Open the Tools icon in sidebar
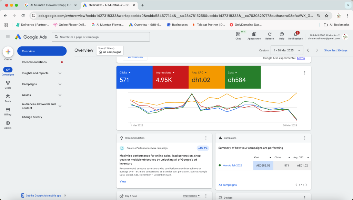Image resolution: width=353 pixels, height=200 pixels. [x=8, y=97]
